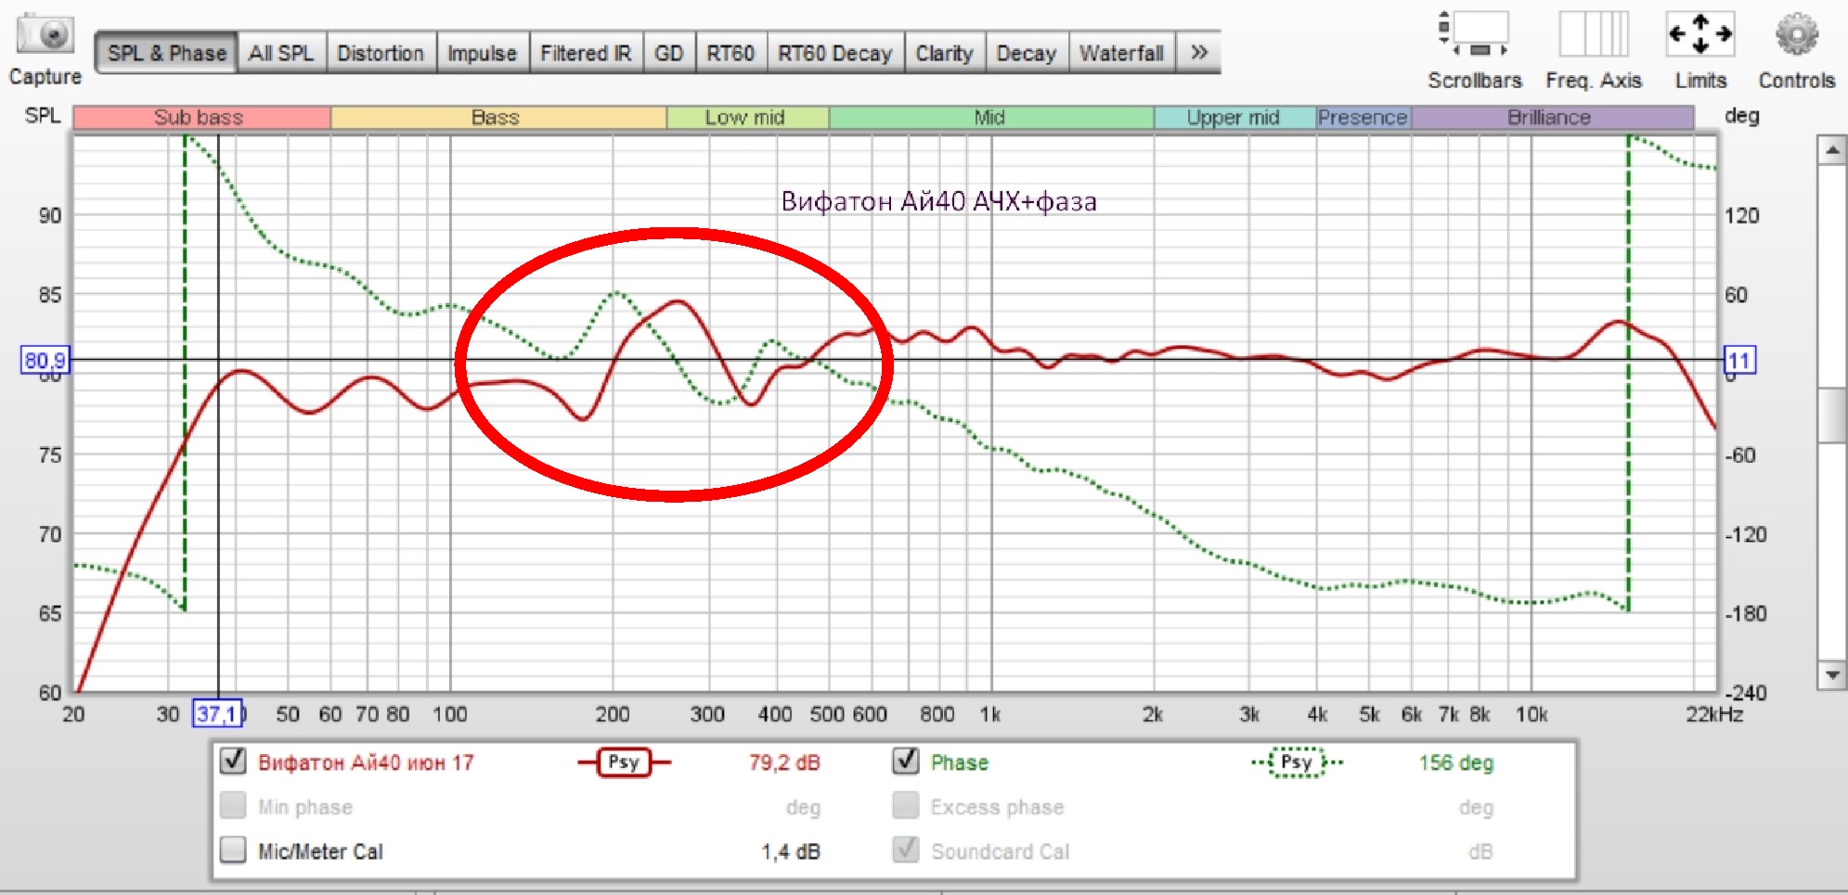
Task: Enable the Mic/Meter Cal checkbox
Action: coord(233,850)
